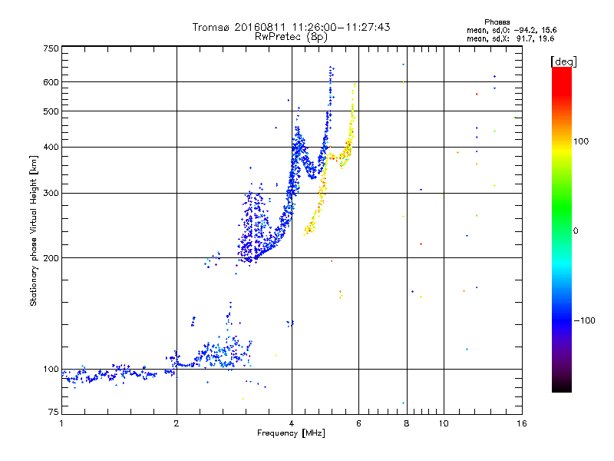This screenshot has height=461, width=614.
Task: Click the y-axis tick label '200'
Action: pos(51,258)
